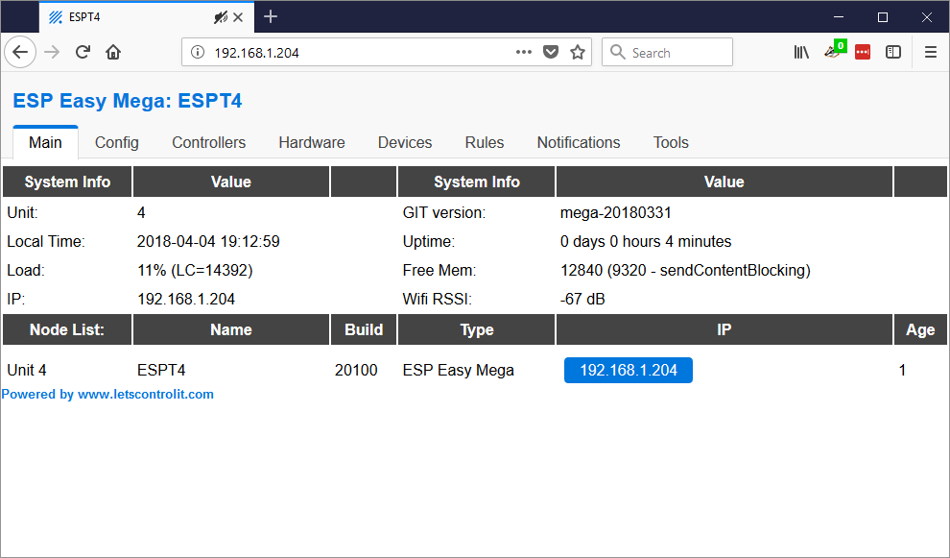Open the Notifications tab
Viewport: 950px width, 558px height.
tap(579, 142)
